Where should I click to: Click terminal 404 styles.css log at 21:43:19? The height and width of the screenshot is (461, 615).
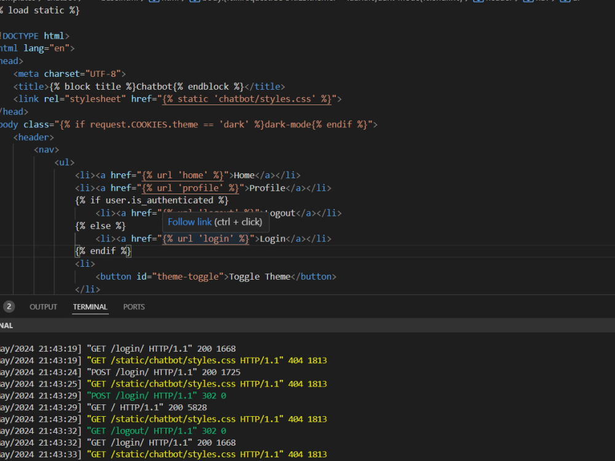pyautogui.click(x=163, y=361)
